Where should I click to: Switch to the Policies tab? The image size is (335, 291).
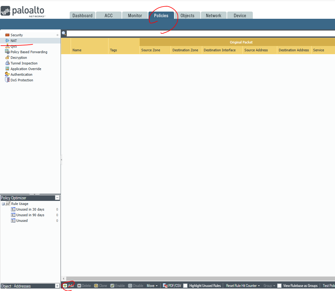[161, 15]
